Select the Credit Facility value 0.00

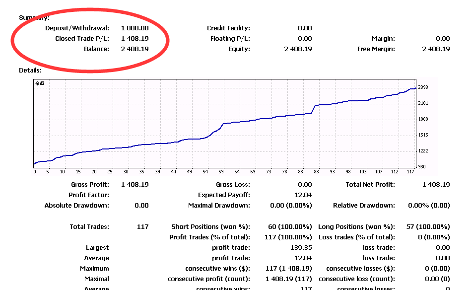[x=305, y=28]
